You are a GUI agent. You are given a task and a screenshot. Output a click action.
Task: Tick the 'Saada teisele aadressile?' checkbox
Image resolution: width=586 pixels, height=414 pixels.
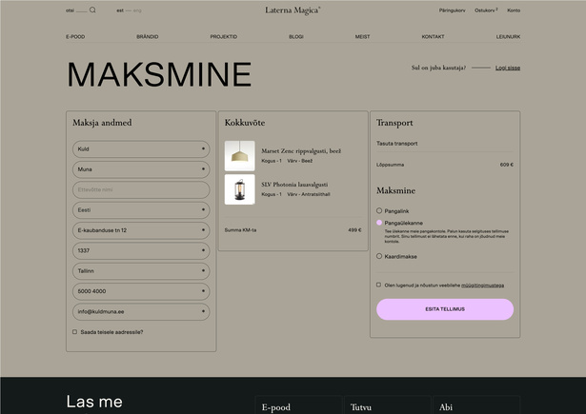click(x=75, y=332)
